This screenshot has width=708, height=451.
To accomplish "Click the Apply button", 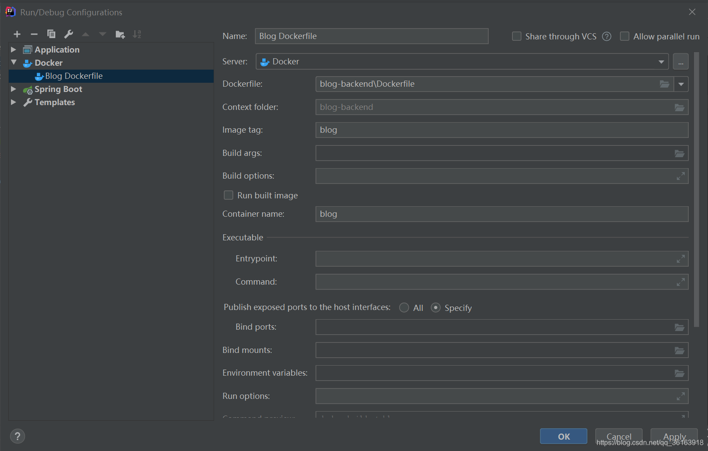I will 674,436.
